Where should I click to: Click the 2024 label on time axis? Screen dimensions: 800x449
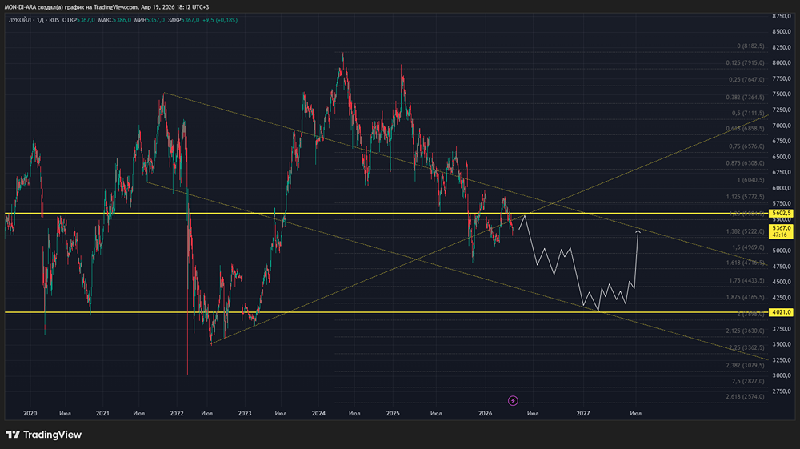point(318,414)
